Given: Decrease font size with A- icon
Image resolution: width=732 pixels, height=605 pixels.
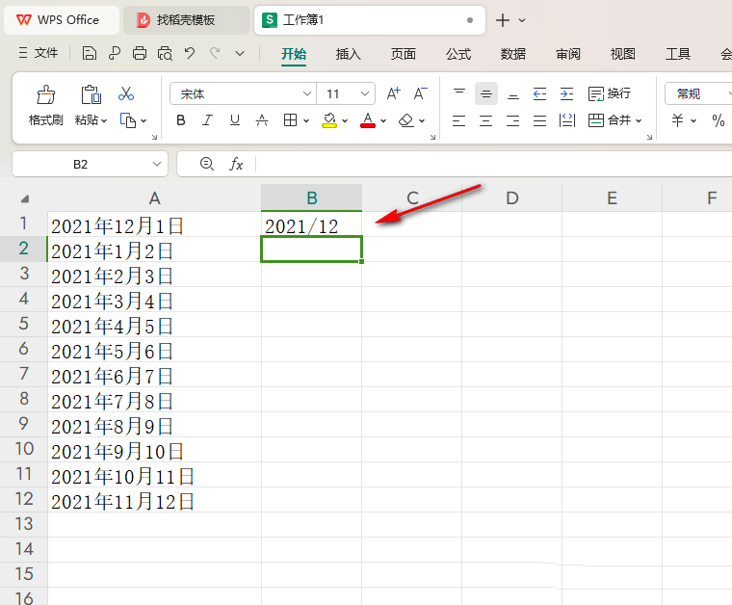Looking at the screenshot, I should [420, 93].
